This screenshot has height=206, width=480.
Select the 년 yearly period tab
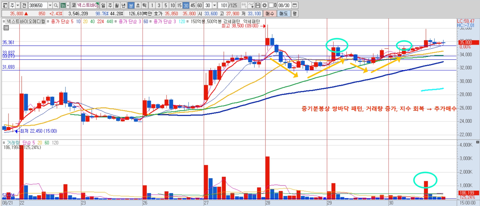coord(124,5)
